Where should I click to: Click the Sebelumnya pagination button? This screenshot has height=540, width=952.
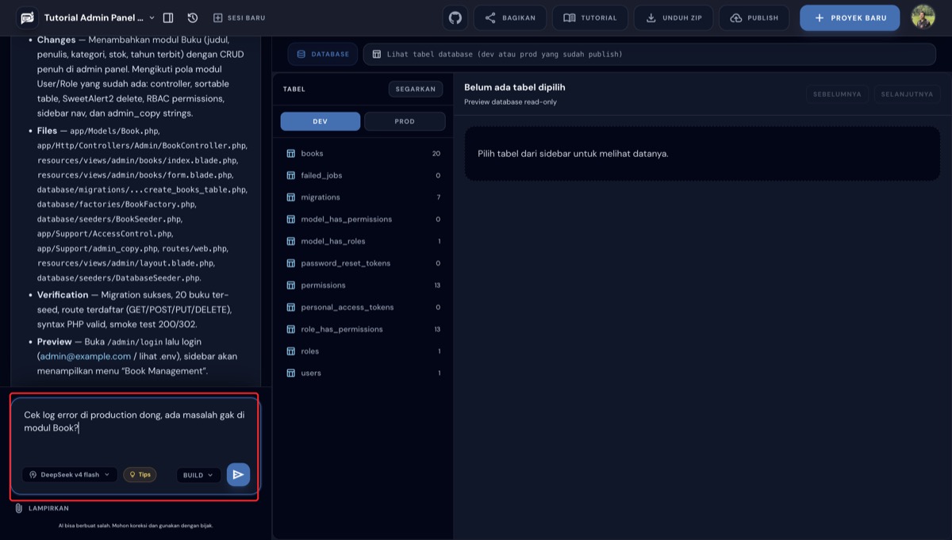click(838, 94)
